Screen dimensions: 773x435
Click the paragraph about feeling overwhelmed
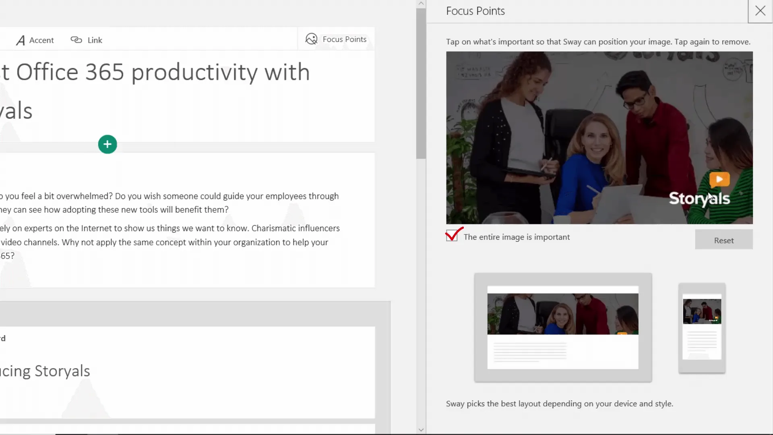(169, 203)
